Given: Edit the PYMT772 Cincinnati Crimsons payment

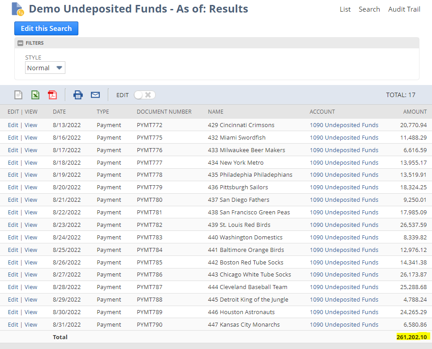Looking at the screenshot, I should pos(13,125).
